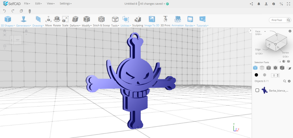293x138 pixels.
Task: Open the Deform tool
Action: (75, 21)
